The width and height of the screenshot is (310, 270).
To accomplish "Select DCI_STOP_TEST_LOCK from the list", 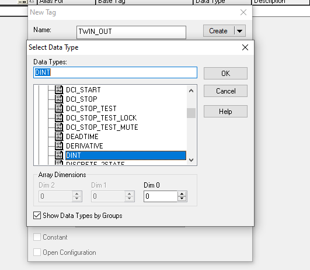I will pyautogui.click(x=101, y=118).
